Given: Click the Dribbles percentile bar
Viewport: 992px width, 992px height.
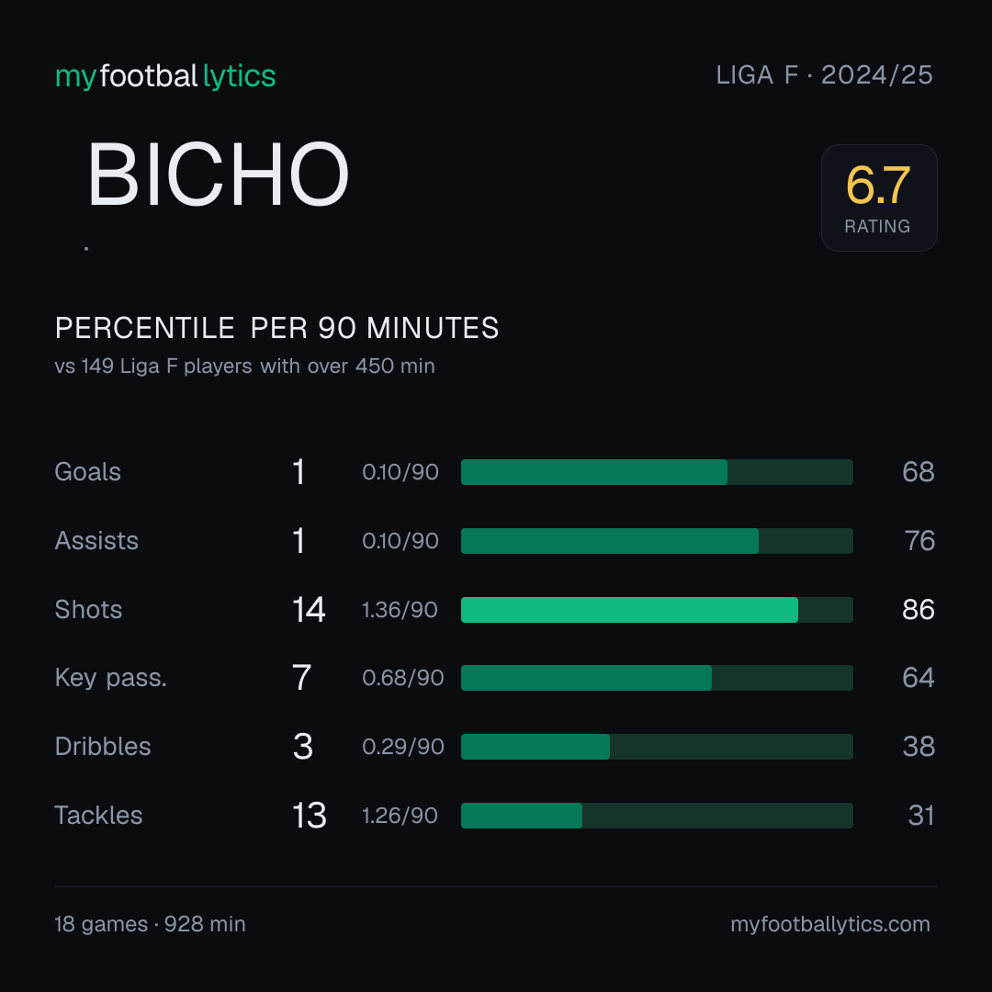Looking at the screenshot, I should (x=657, y=747).
